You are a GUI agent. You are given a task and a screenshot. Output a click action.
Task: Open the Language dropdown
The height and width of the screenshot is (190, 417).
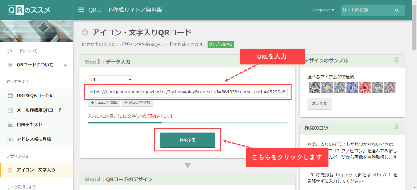click(323, 10)
